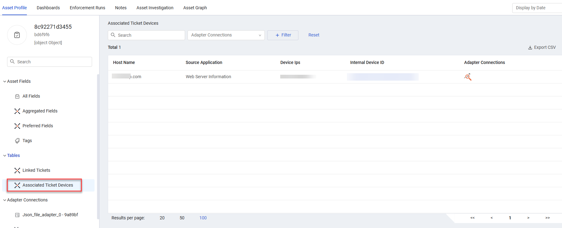Screen dimensions: 562x228
Task: Open the Asset Graph tab
Action: [x=195, y=8]
